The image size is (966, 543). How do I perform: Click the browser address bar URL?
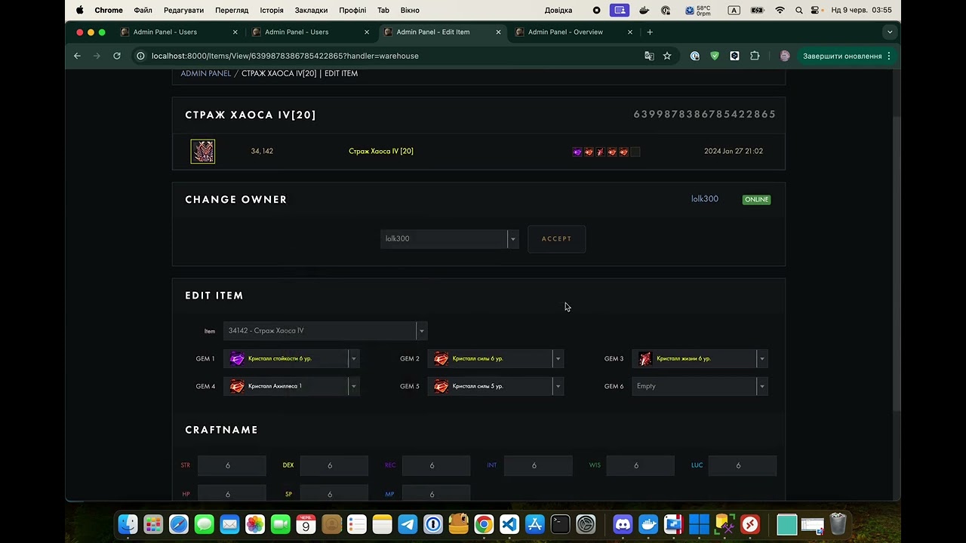coord(285,56)
